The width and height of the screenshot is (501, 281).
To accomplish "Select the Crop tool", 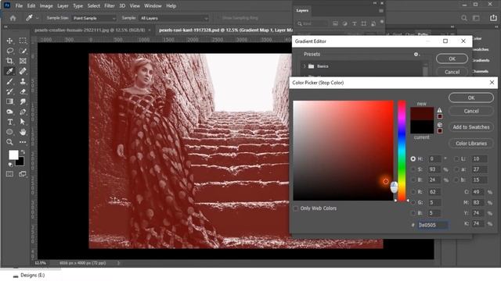I will pyautogui.click(x=9, y=61).
